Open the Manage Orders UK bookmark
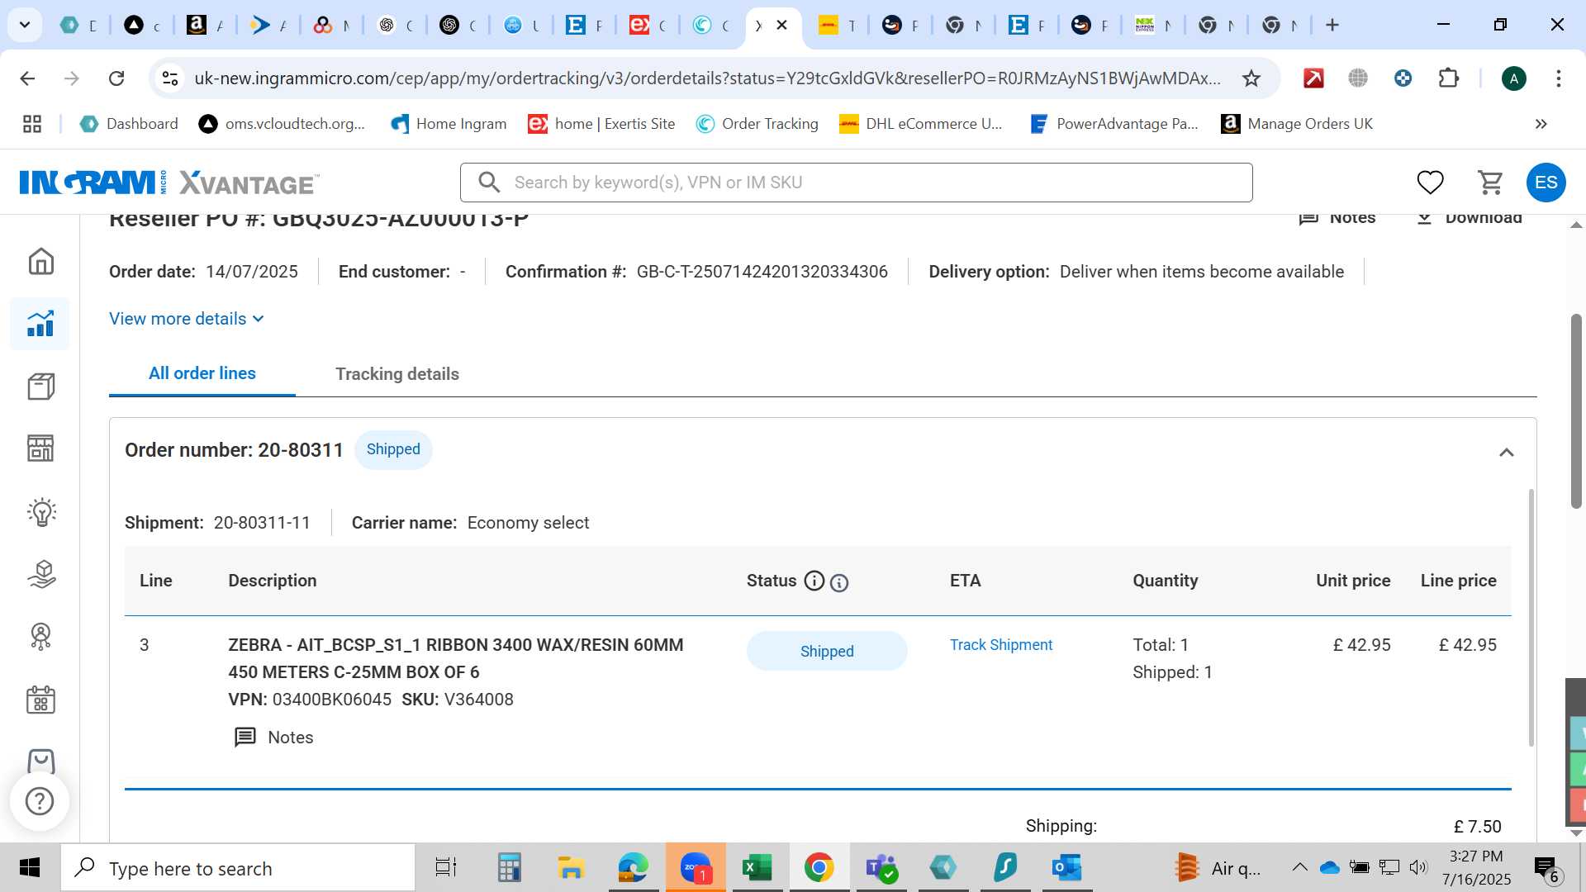 point(1297,124)
